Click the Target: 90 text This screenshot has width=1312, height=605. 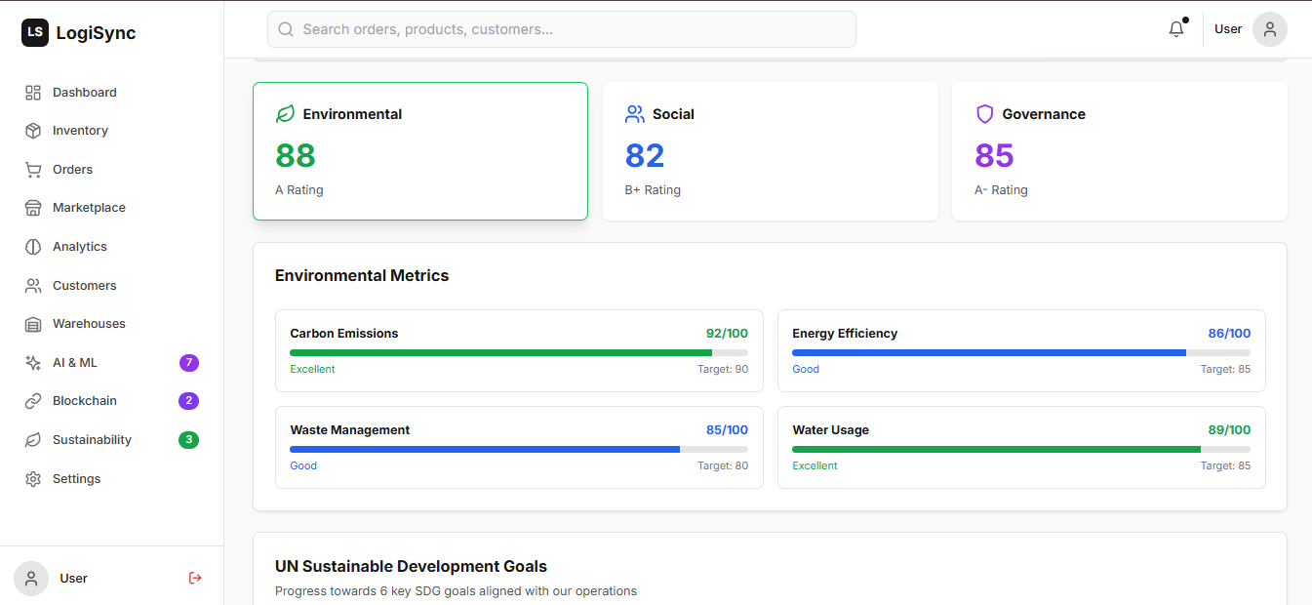click(x=723, y=370)
